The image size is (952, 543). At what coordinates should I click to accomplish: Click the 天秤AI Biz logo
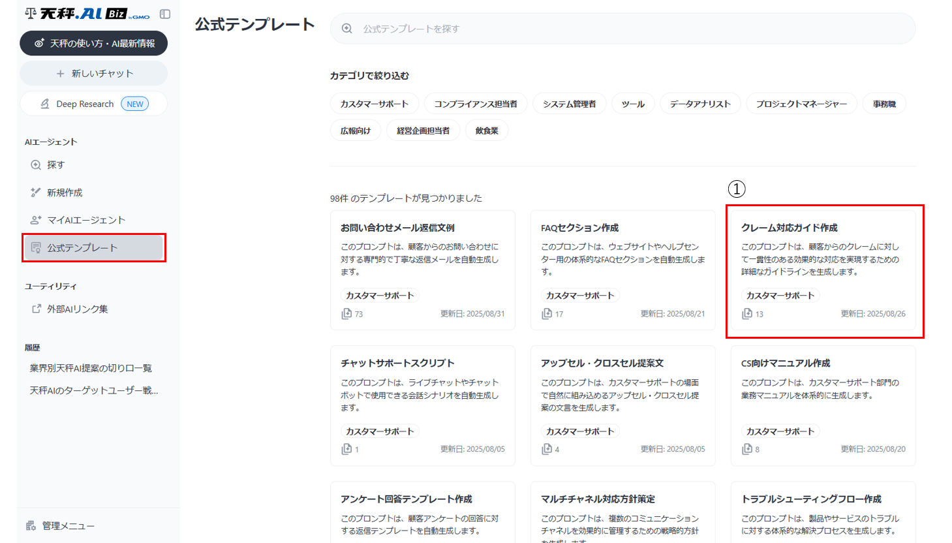87,14
